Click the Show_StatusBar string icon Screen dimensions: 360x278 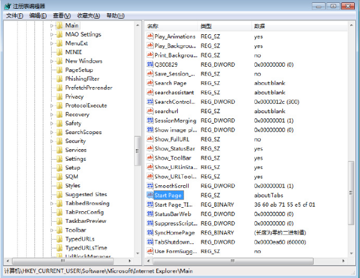point(150,149)
